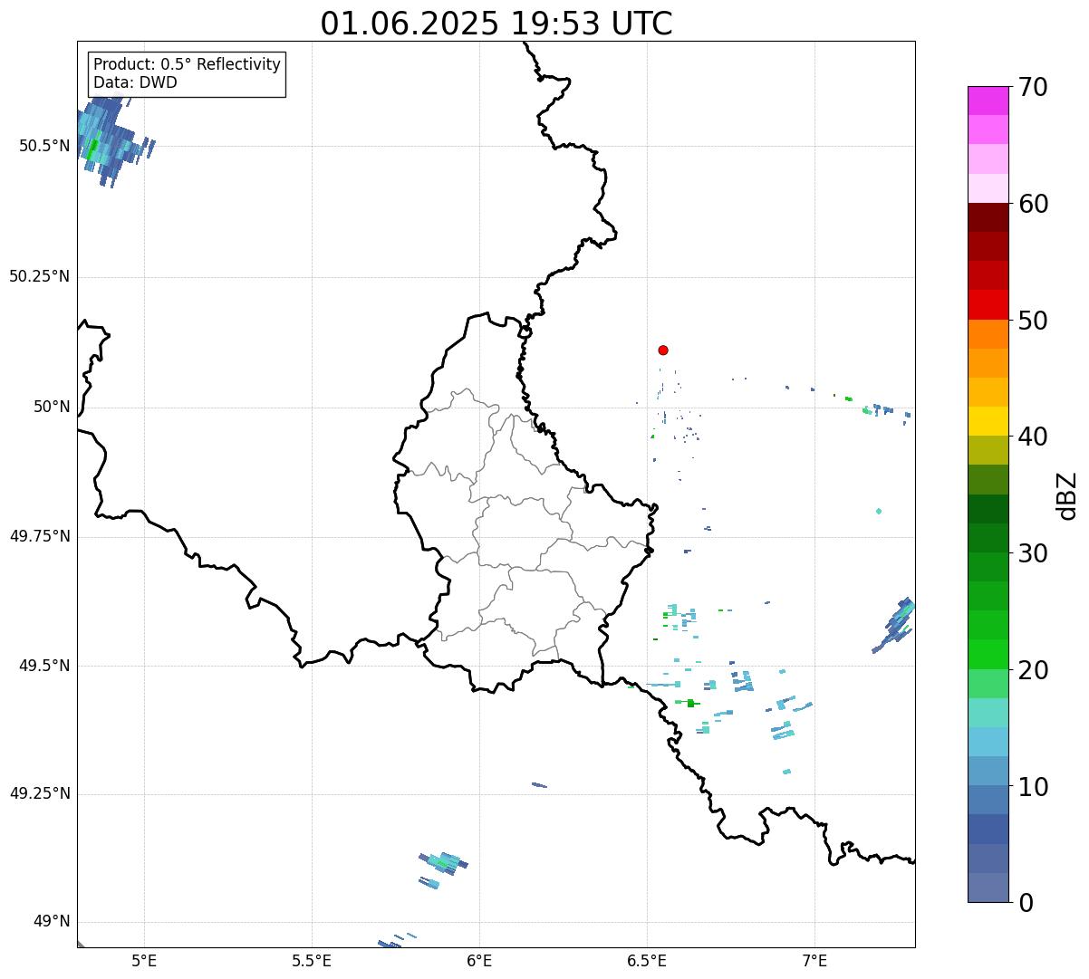Pick the bright green colorbar swatch above 20
1089x979 pixels.
(x=988, y=654)
